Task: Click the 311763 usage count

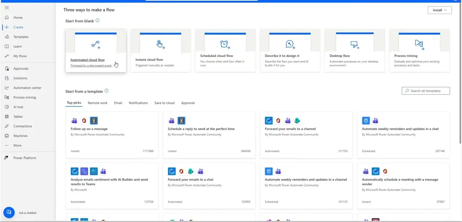Action: [343, 151]
